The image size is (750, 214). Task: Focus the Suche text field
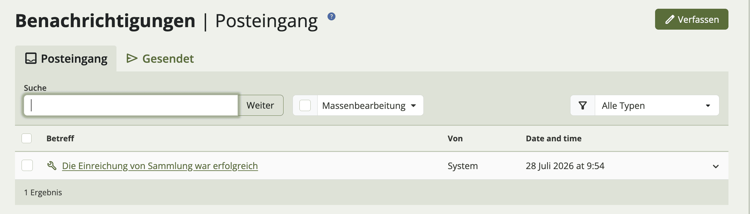coord(131,105)
